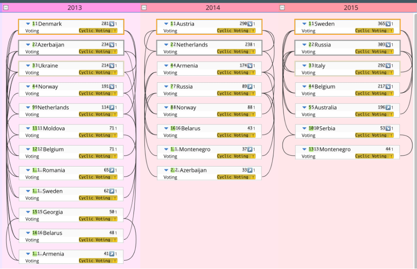Open the Cyclic Voting warning on 2015 Montenegro

(x=374, y=156)
